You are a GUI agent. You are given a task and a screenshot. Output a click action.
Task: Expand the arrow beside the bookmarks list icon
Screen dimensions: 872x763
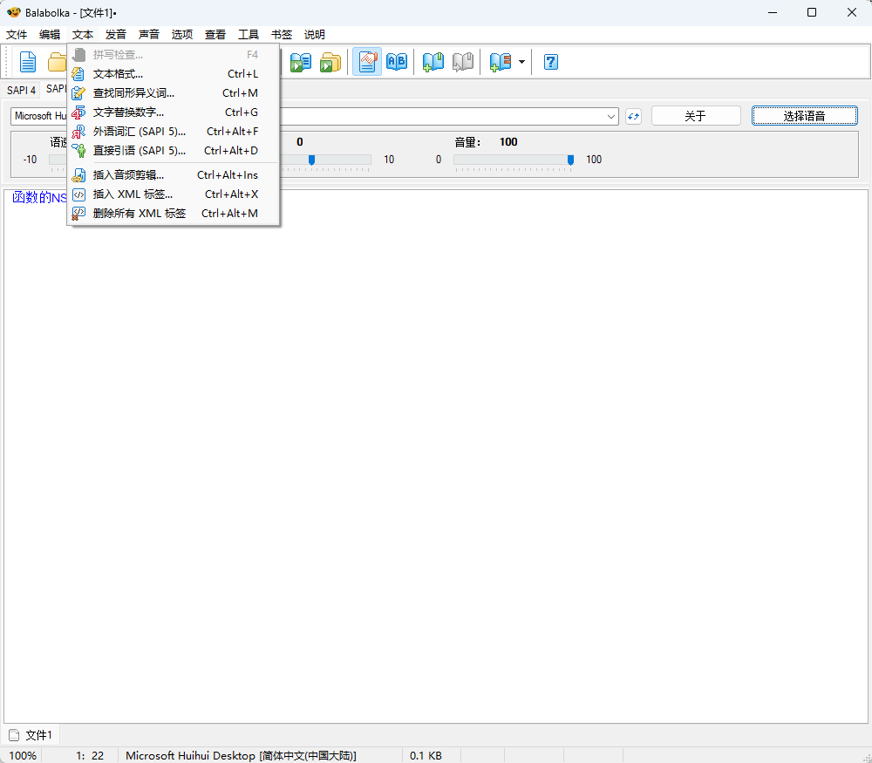[521, 62]
